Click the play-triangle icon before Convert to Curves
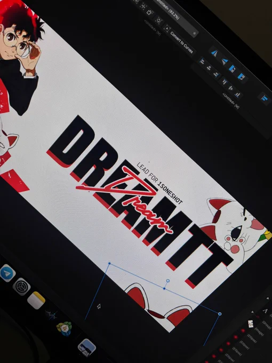Image resolution: width=272 pixels, height=363 pixels. (x=167, y=28)
